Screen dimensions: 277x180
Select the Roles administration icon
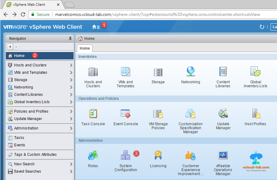(x=93, y=156)
